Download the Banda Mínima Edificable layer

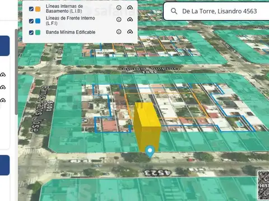130,32
